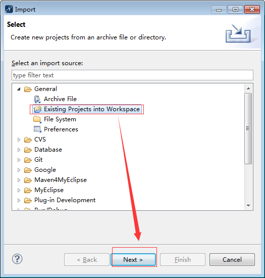The image size is (265, 278).
Task: Click the vertical scrollbar thumb
Action: point(248,128)
